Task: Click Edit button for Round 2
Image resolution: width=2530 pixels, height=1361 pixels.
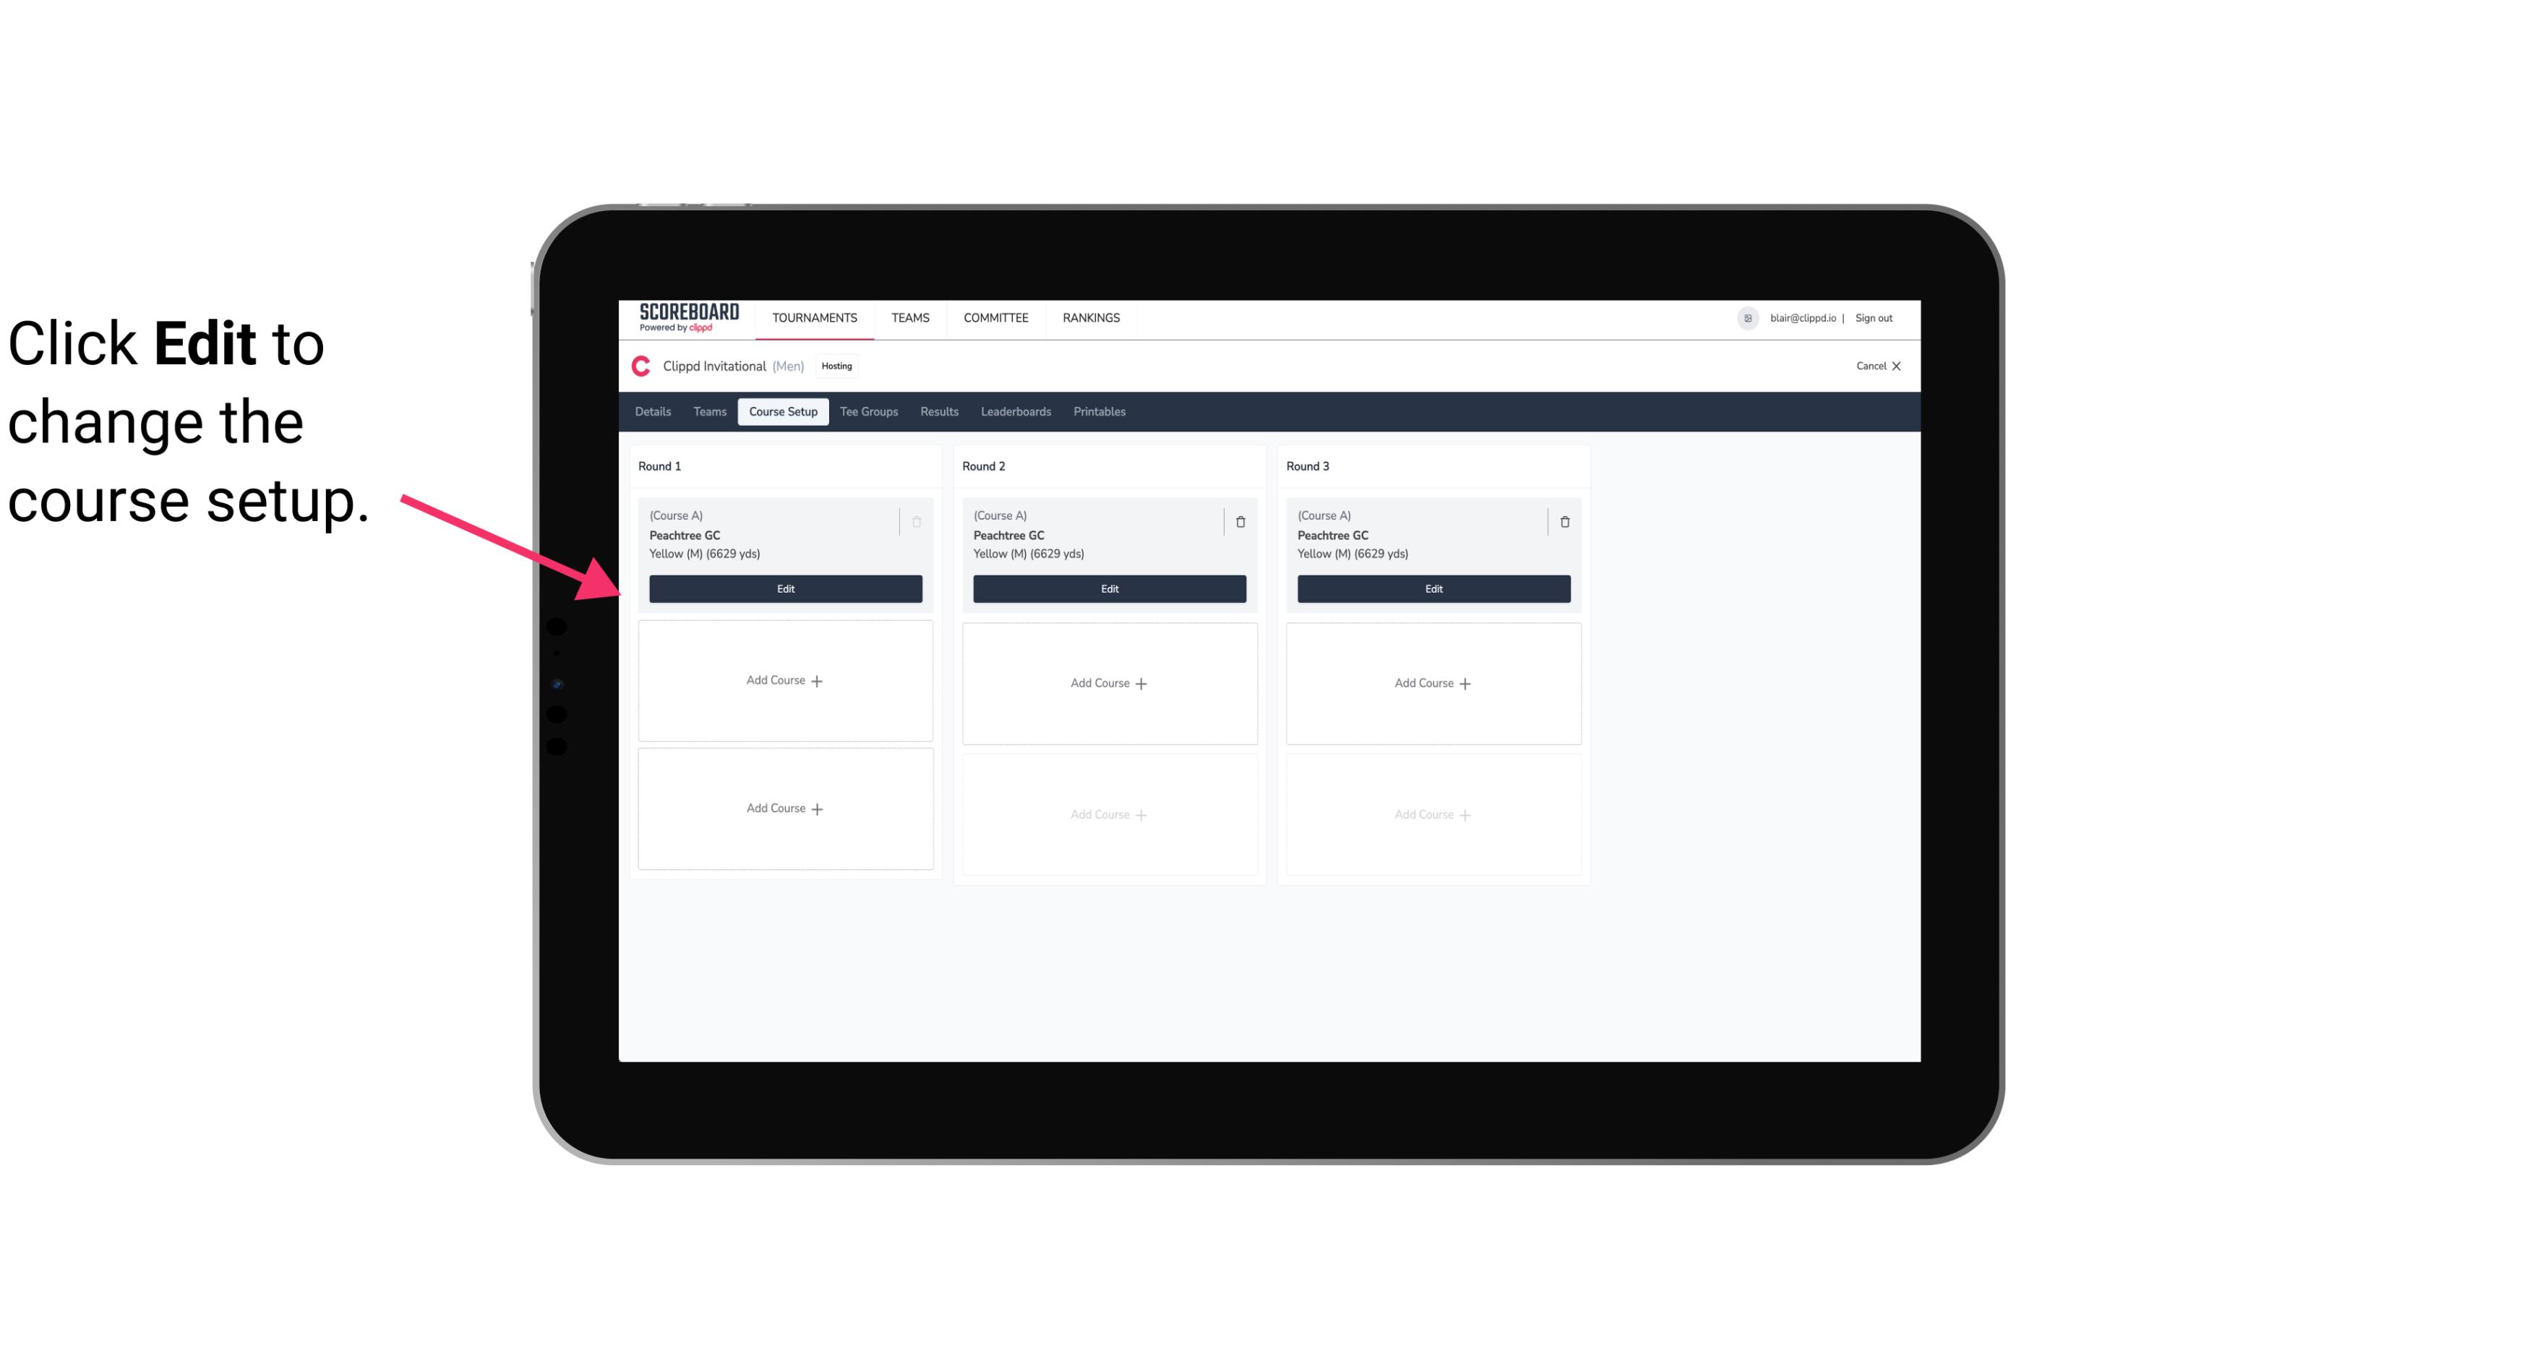Action: tap(1107, 587)
